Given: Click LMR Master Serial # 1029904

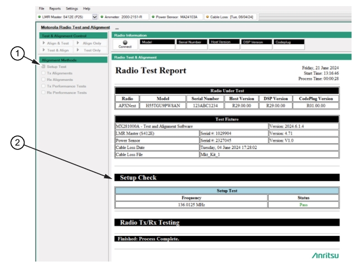Looking at the screenshot, I should pos(216,133).
